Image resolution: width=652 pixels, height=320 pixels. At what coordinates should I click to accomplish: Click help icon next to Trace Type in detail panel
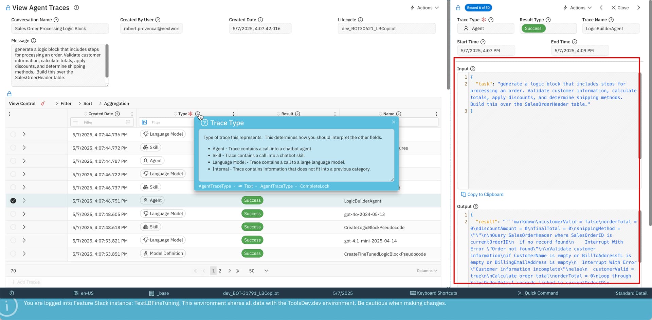tap(491, 20)
